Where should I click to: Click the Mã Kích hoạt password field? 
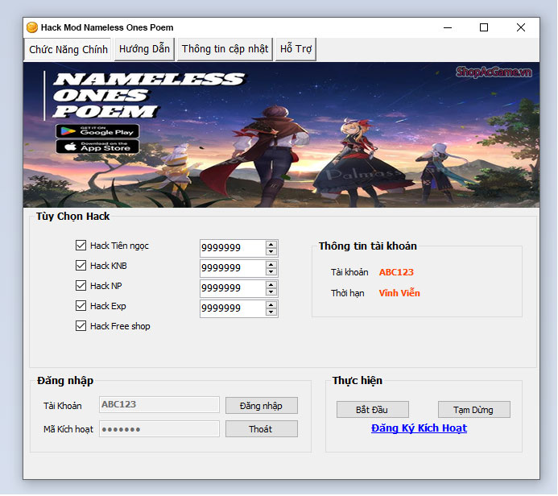pos(159,428)
